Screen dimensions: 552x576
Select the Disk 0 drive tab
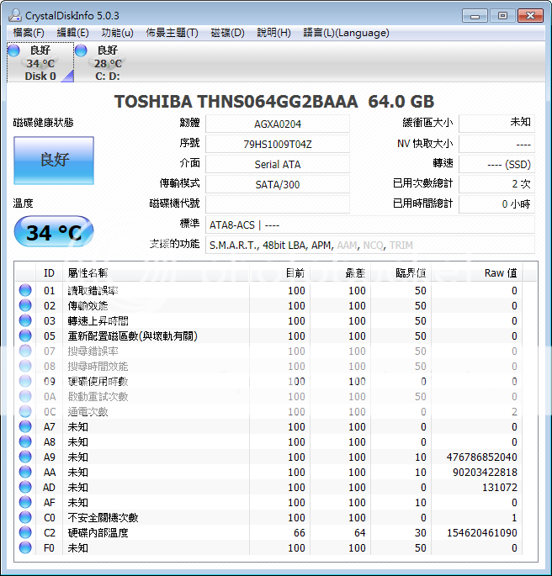pyautogui.click(x=40, y=62)
